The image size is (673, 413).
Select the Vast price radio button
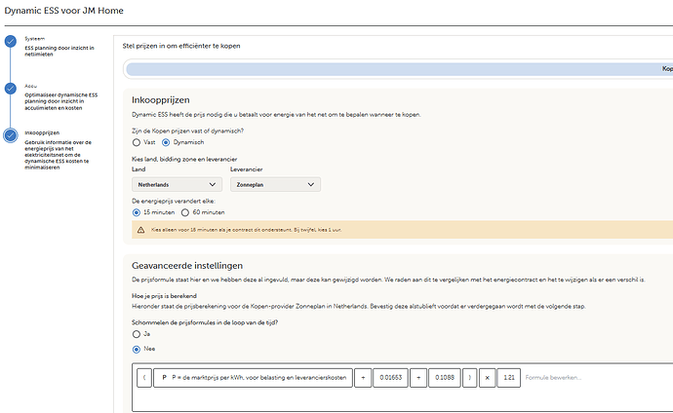(137, 142)
